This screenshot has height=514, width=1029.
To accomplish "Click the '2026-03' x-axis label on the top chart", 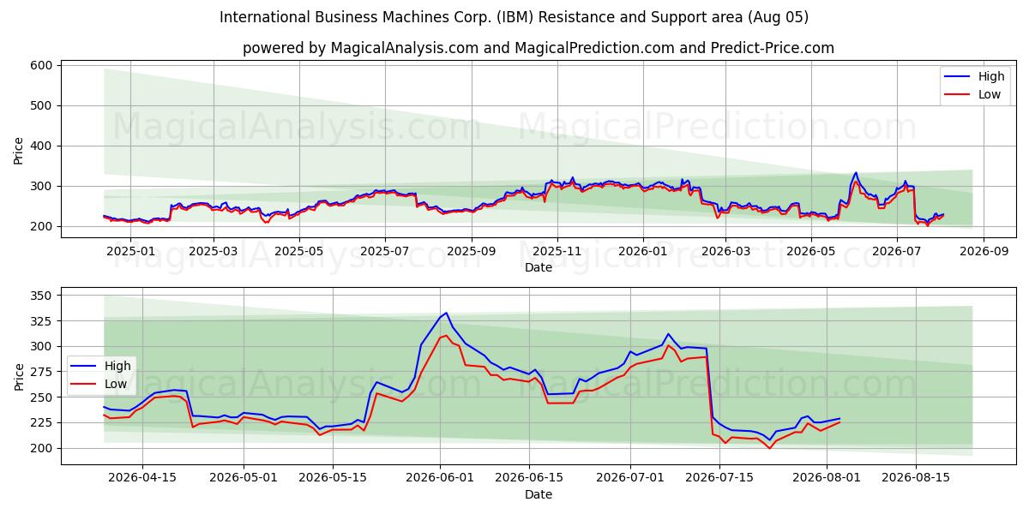I will pos(725,251).
